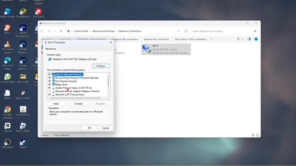The image size is (296, 166).
Task: Select the fabric-install file icon
Action: [x=23, y=95]
